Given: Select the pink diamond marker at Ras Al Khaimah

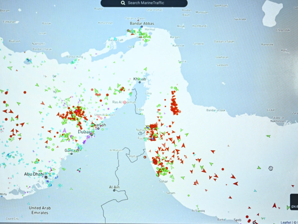Looking at the screenshot, I should [x=125, y=102].
